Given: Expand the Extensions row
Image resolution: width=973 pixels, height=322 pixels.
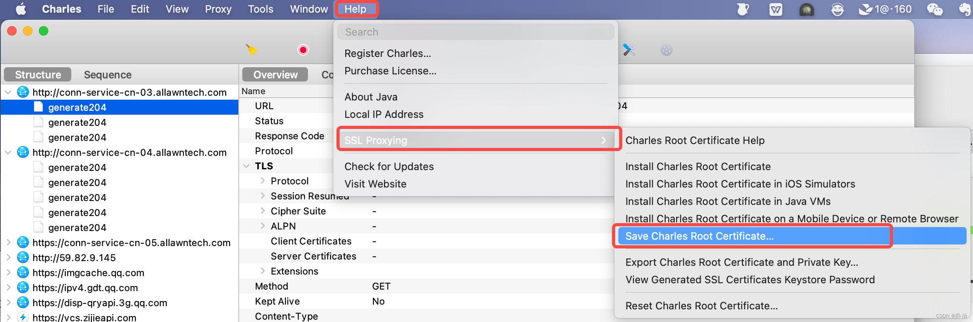Looking at the screenshot, I should click(x=262, y=271).
